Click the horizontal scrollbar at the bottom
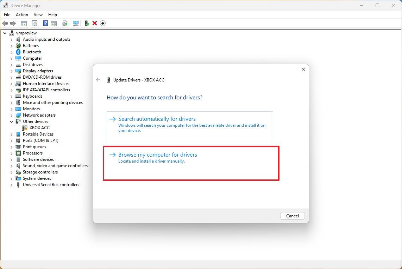 coord(158,264)
